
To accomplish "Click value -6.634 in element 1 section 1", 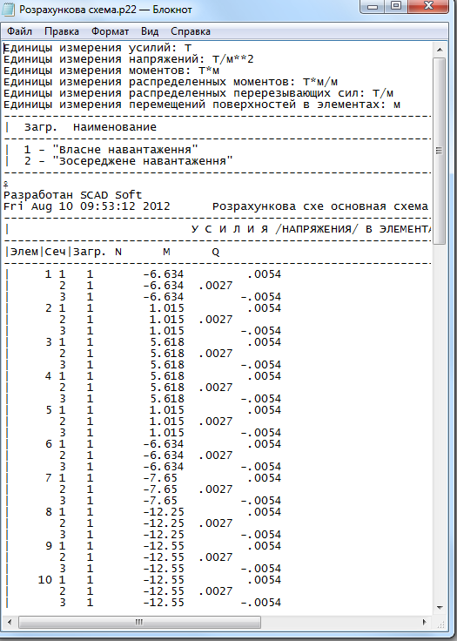I will coord(164,273).
